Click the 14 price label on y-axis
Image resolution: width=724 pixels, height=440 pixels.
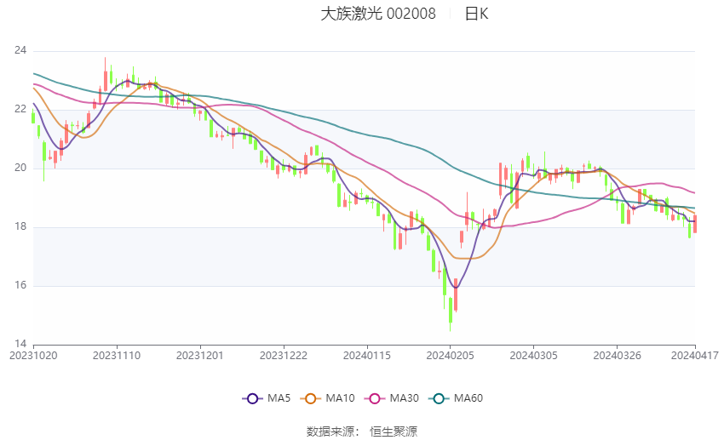(20, 344)
